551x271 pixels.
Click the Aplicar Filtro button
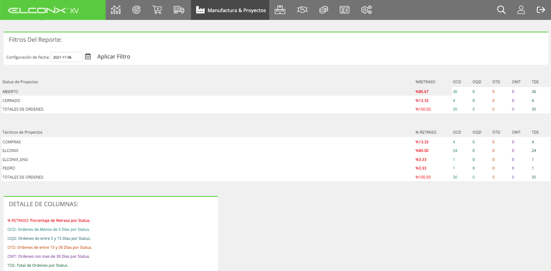click(114, 57)
